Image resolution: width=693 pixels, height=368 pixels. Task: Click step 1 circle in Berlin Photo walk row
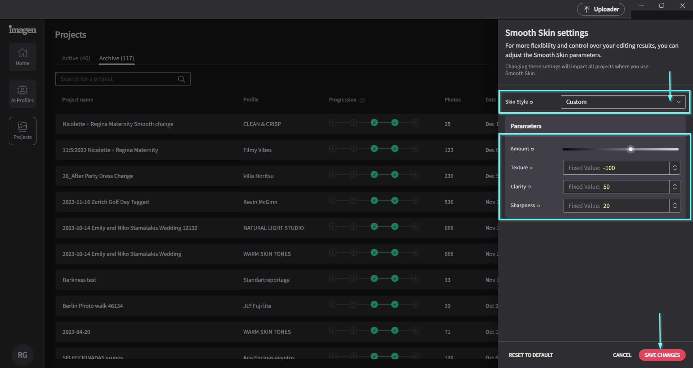pyautogui.click(x=333, y=305)
